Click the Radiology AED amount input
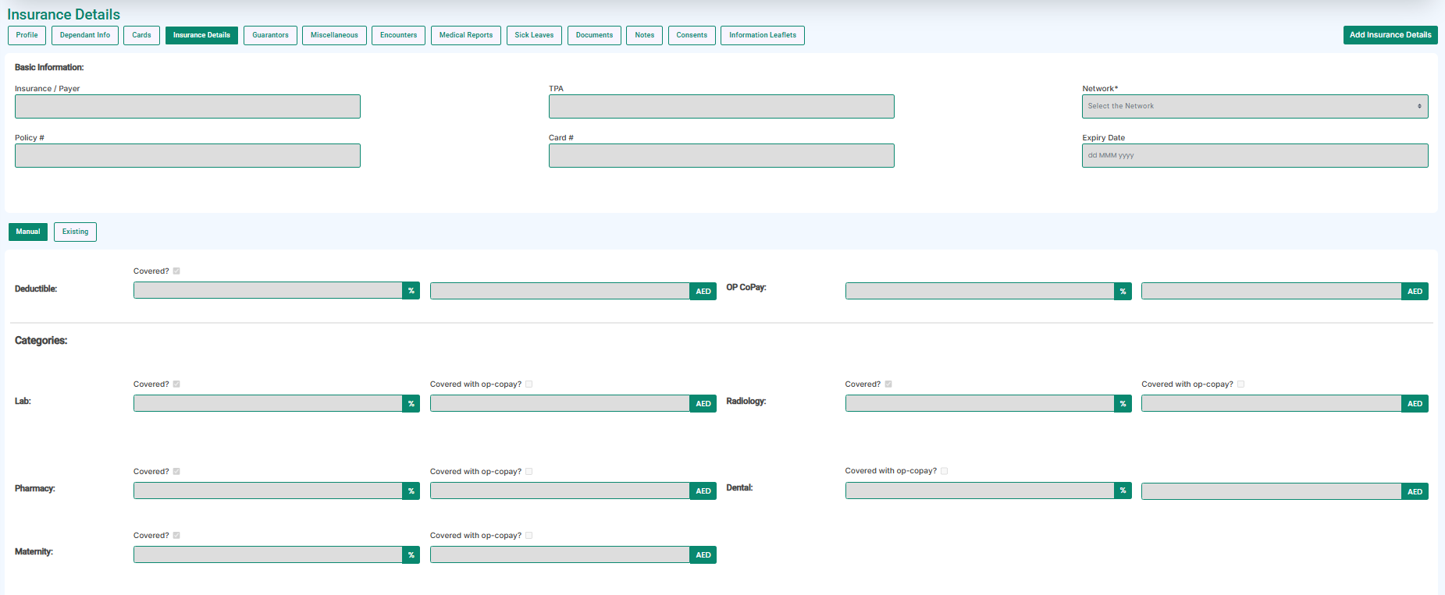Image resolution: width=1445 pixels, height=595 pixels. [x=1272, y=404]
